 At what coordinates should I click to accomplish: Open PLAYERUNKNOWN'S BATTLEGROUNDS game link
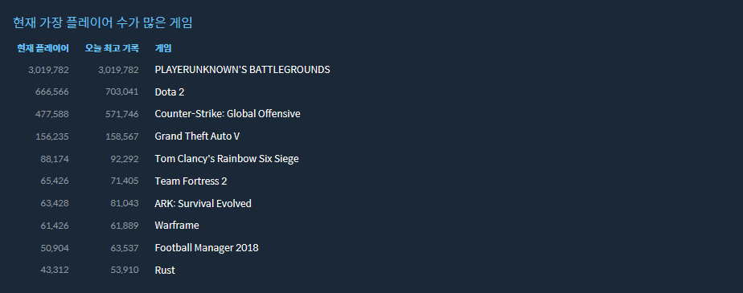pyautogui.click(x=242, y=70)
